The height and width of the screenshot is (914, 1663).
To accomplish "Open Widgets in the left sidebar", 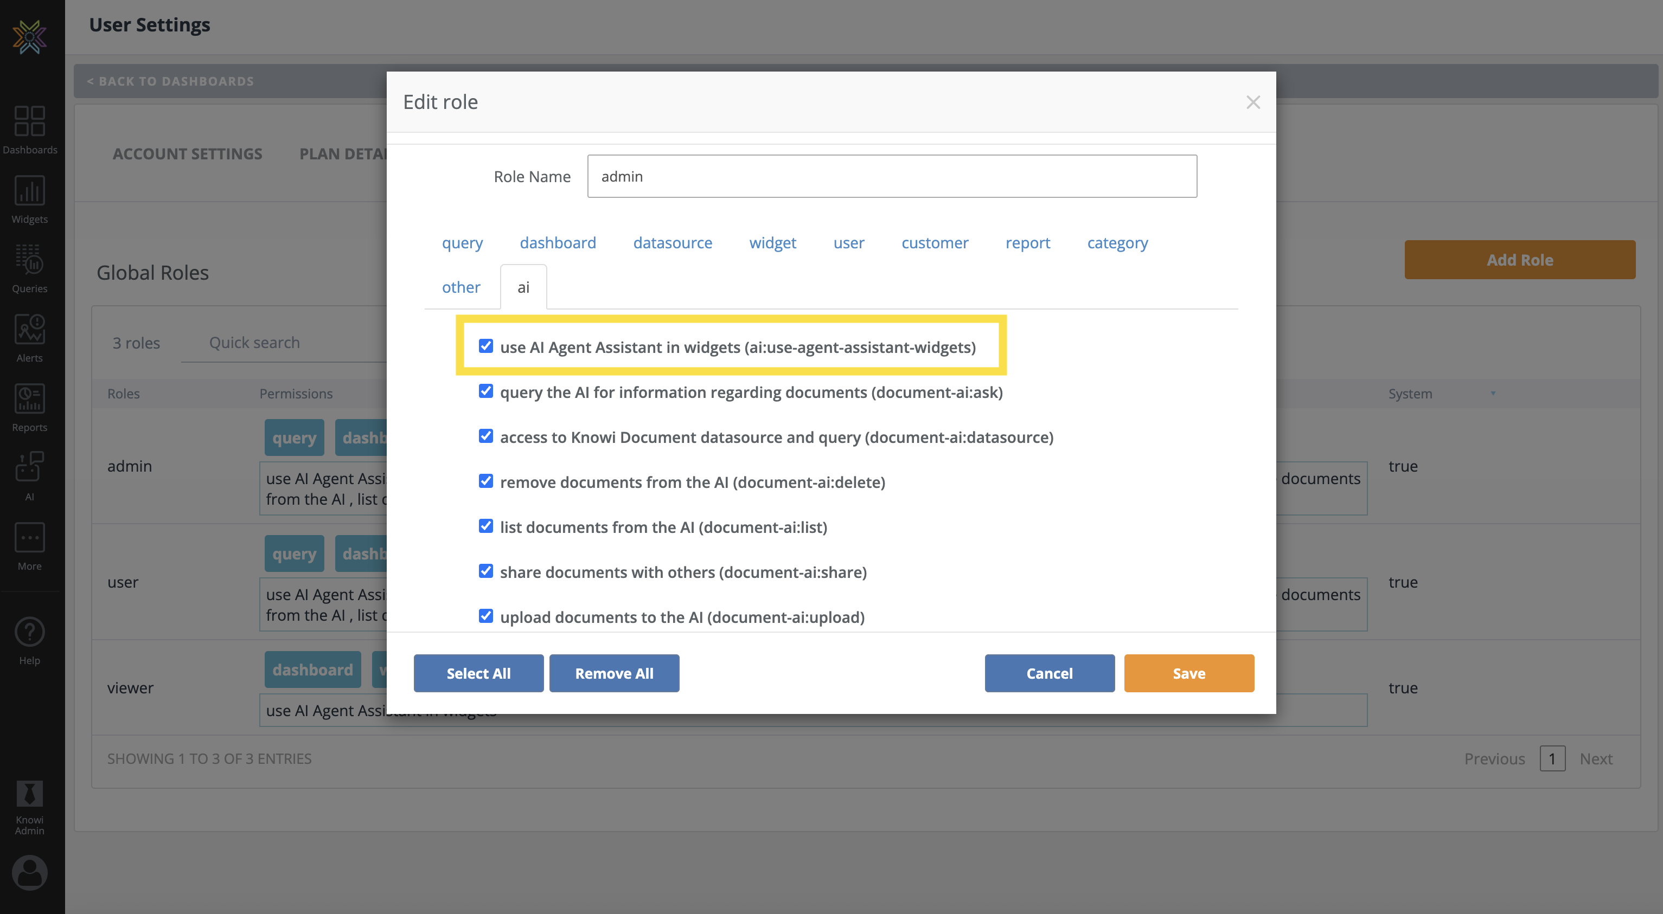I will (x=30, y=199).
